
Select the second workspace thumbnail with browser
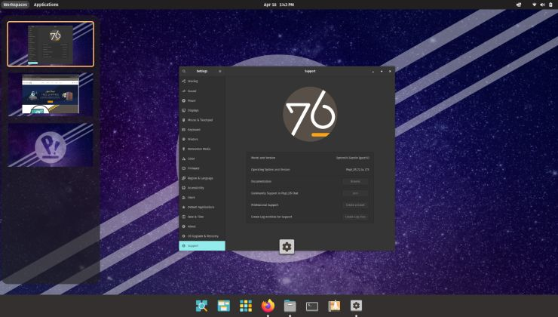51,94
